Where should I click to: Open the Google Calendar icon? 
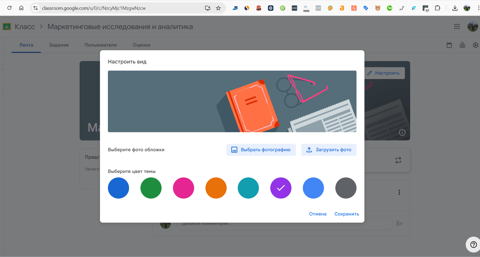[x=449, y=45]
